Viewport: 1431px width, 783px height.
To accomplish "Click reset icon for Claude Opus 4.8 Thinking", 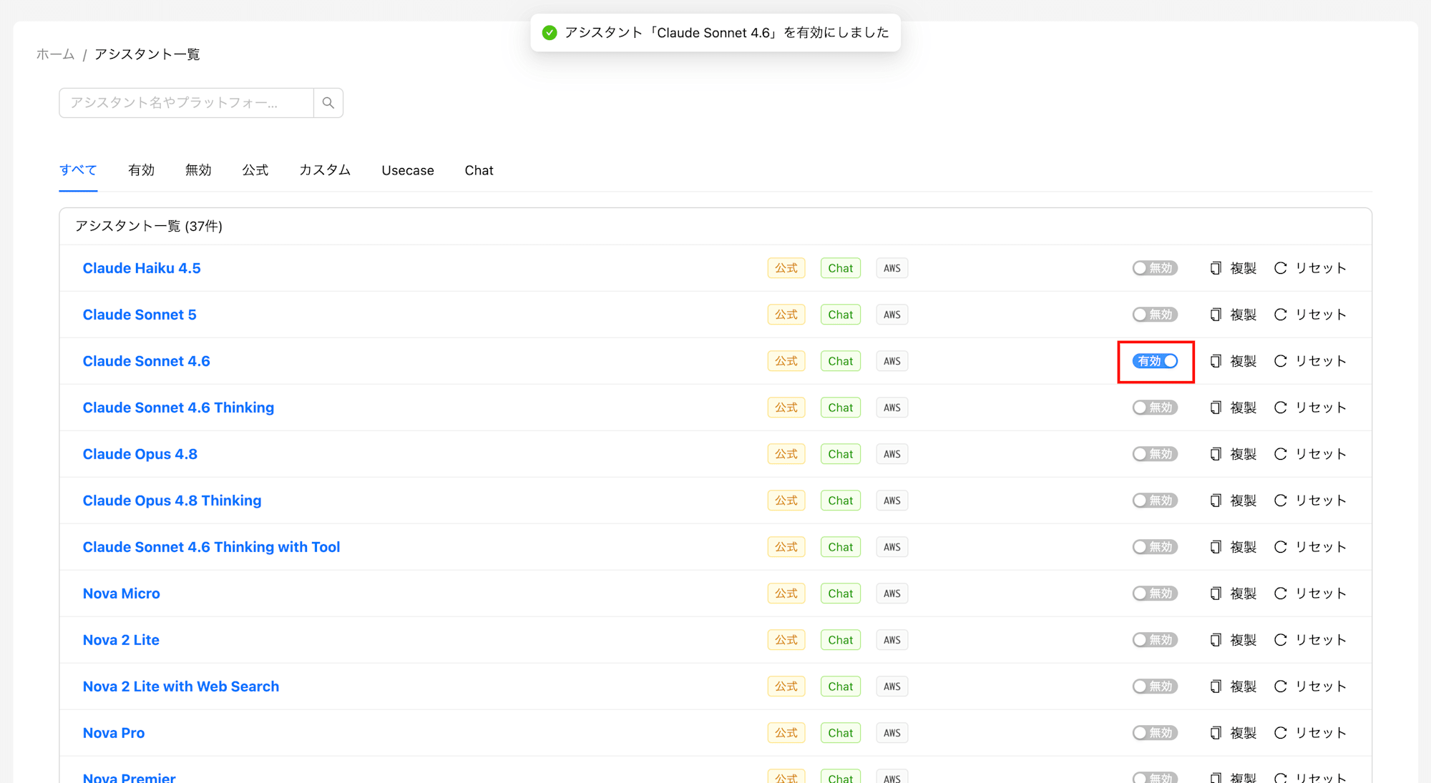I will pyautogui.click(x=1281, y=501).
